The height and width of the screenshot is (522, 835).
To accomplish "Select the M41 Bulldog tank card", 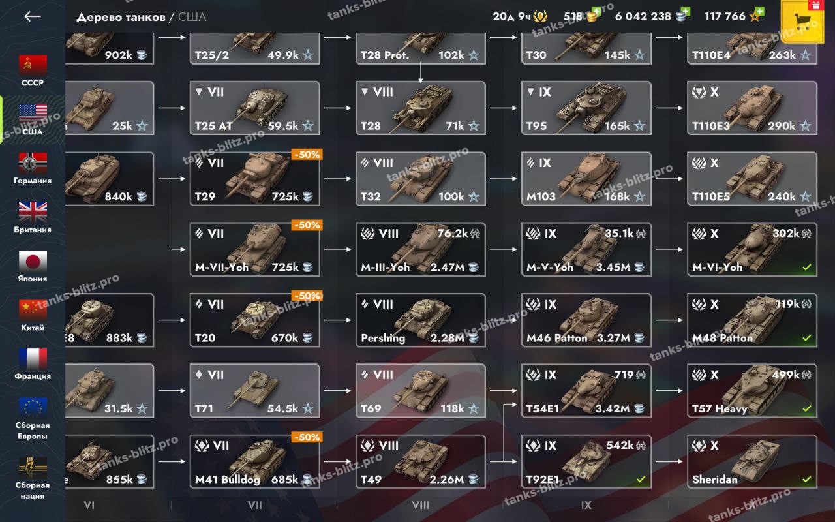I will pos(254,462).
